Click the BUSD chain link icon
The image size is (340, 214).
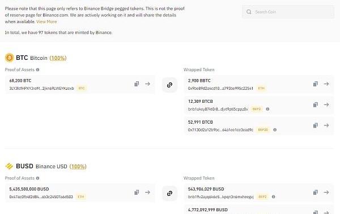pos(169,193)
